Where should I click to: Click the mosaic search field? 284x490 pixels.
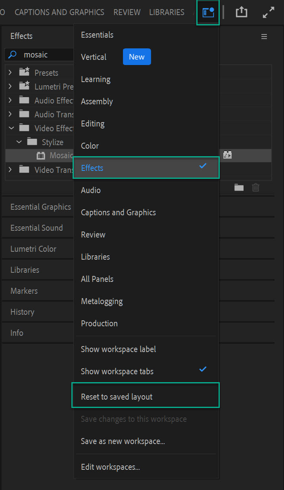(x=40, y=55)
